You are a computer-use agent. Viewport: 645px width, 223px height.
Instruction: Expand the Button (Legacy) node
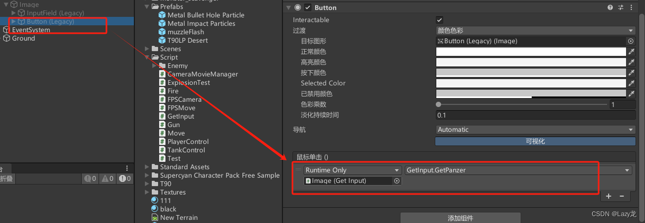pyautogui.click(x=14, y=22)
